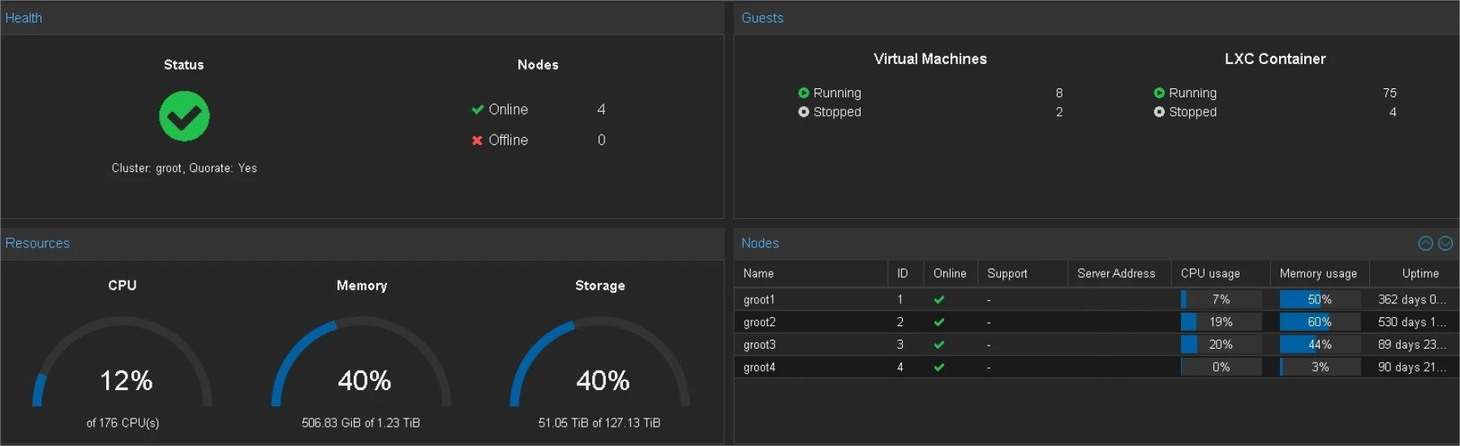The image size is (1460, 446).
Task: Click the large green cluster status checkmark
Action: [x=184, y=116]
